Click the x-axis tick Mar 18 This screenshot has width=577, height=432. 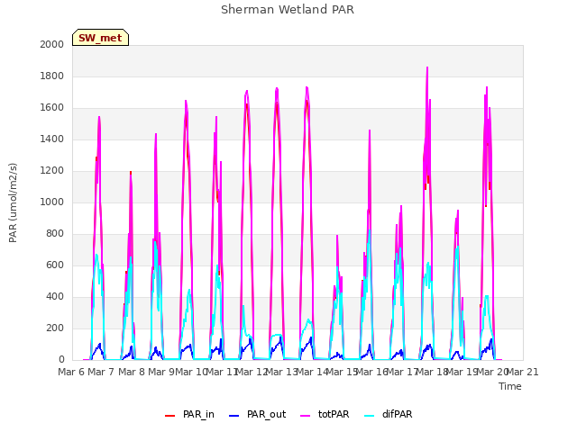click(x=433, y=372)
